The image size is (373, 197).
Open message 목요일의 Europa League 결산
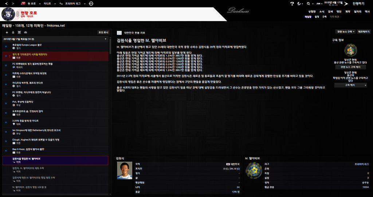(x=55, y=47)
